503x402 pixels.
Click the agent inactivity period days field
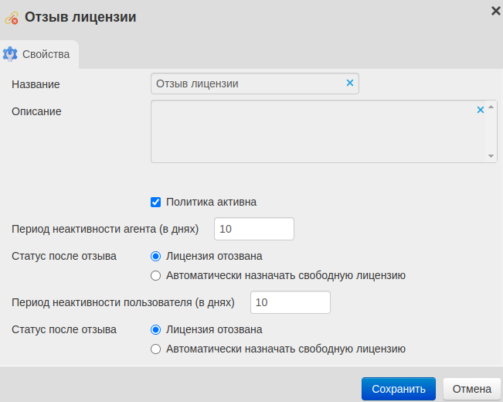pyautogui.click(x=253, y=229)
